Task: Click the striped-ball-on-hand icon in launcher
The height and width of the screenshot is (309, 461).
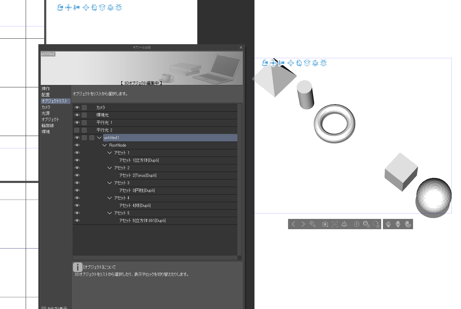Action: (x=388, y=224)
